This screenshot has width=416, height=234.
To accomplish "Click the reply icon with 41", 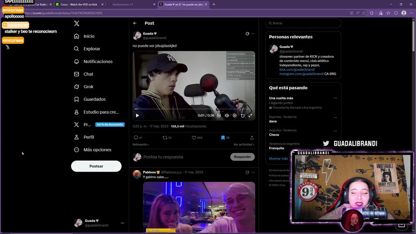I will pyautogui.click(x=138, y=137).
